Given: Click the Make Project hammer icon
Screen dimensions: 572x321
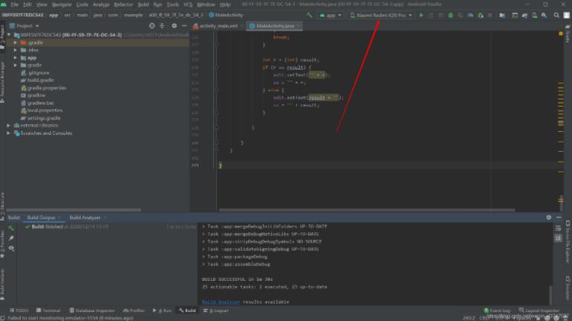Looking at the screenshot, I should tap(309, 15).
